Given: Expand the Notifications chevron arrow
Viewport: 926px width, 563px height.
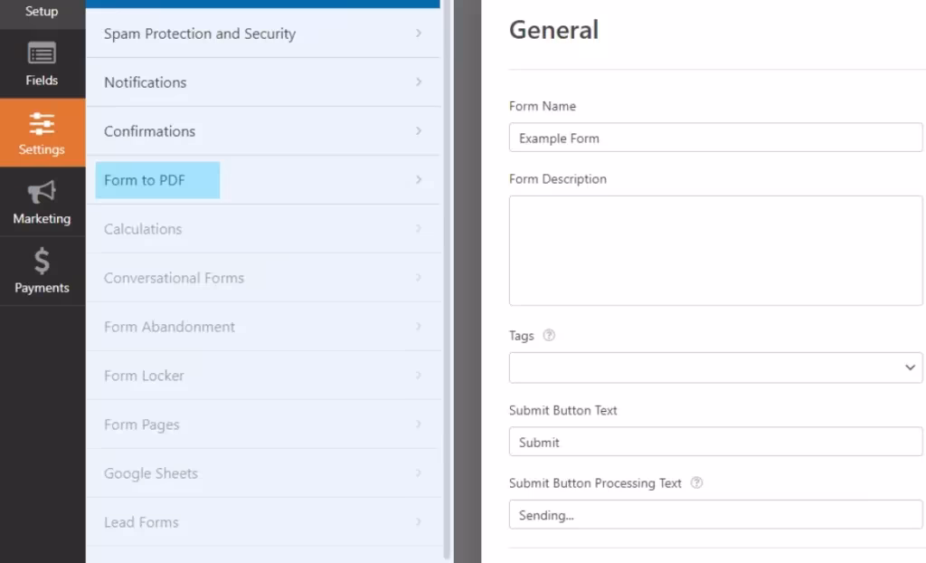Looking at the screenshot, I should click(x=418, y=82).
